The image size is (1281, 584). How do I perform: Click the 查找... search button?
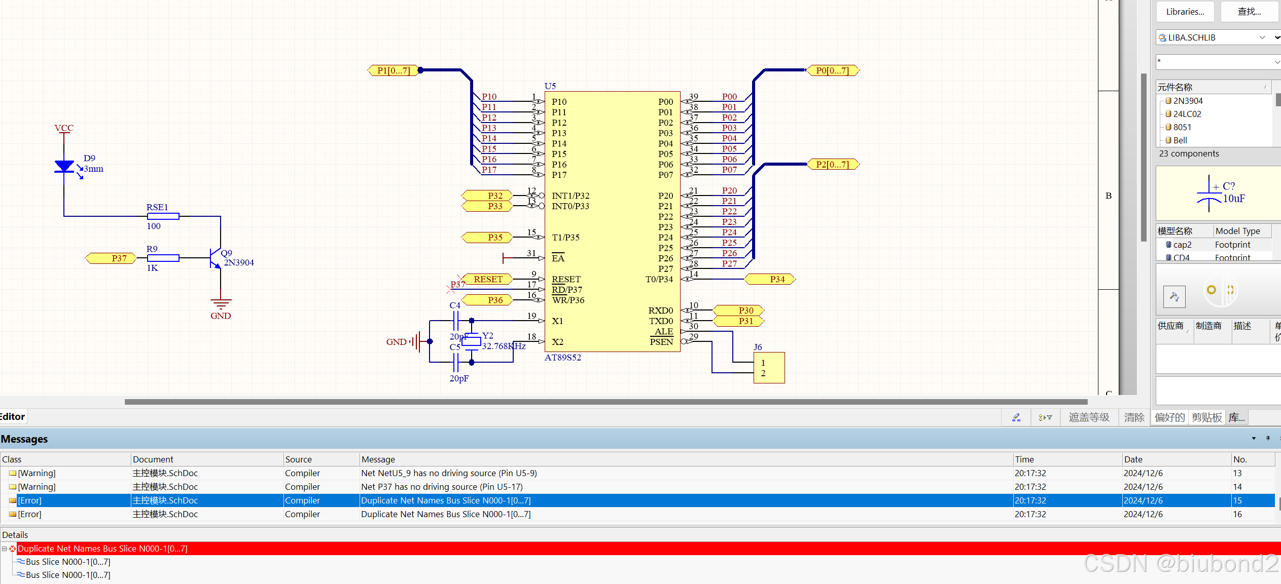click(x=1249, y=11)
